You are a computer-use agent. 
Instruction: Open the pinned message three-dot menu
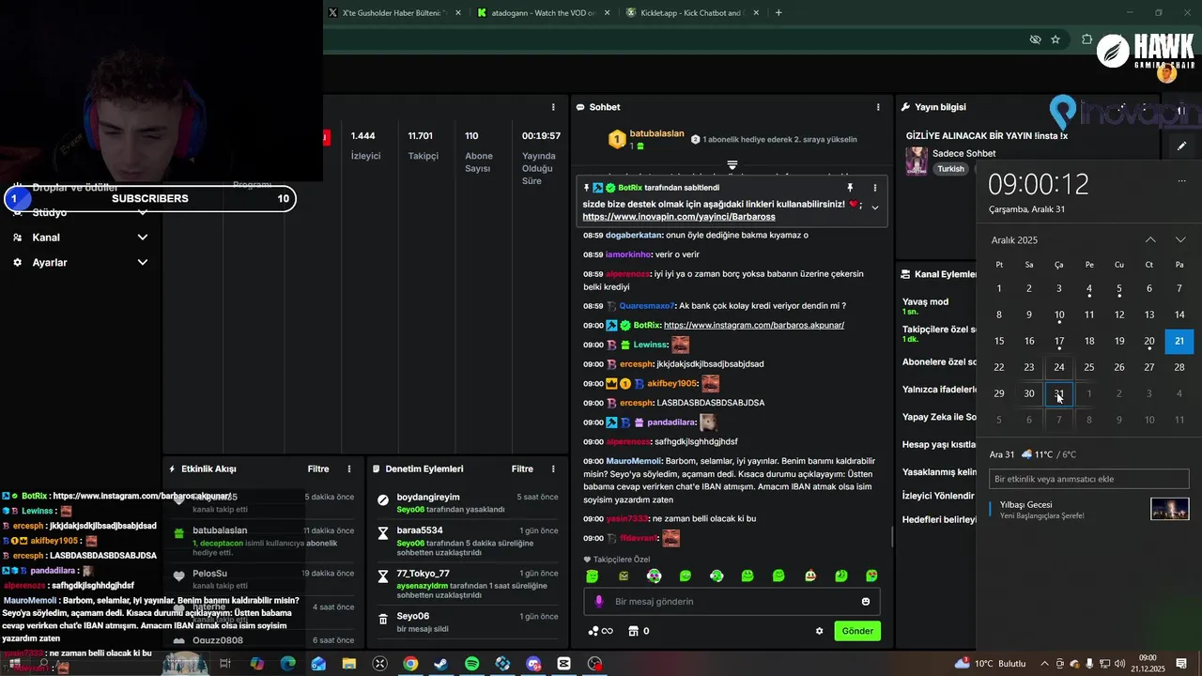pyautogui.click(x=875, y=188)
